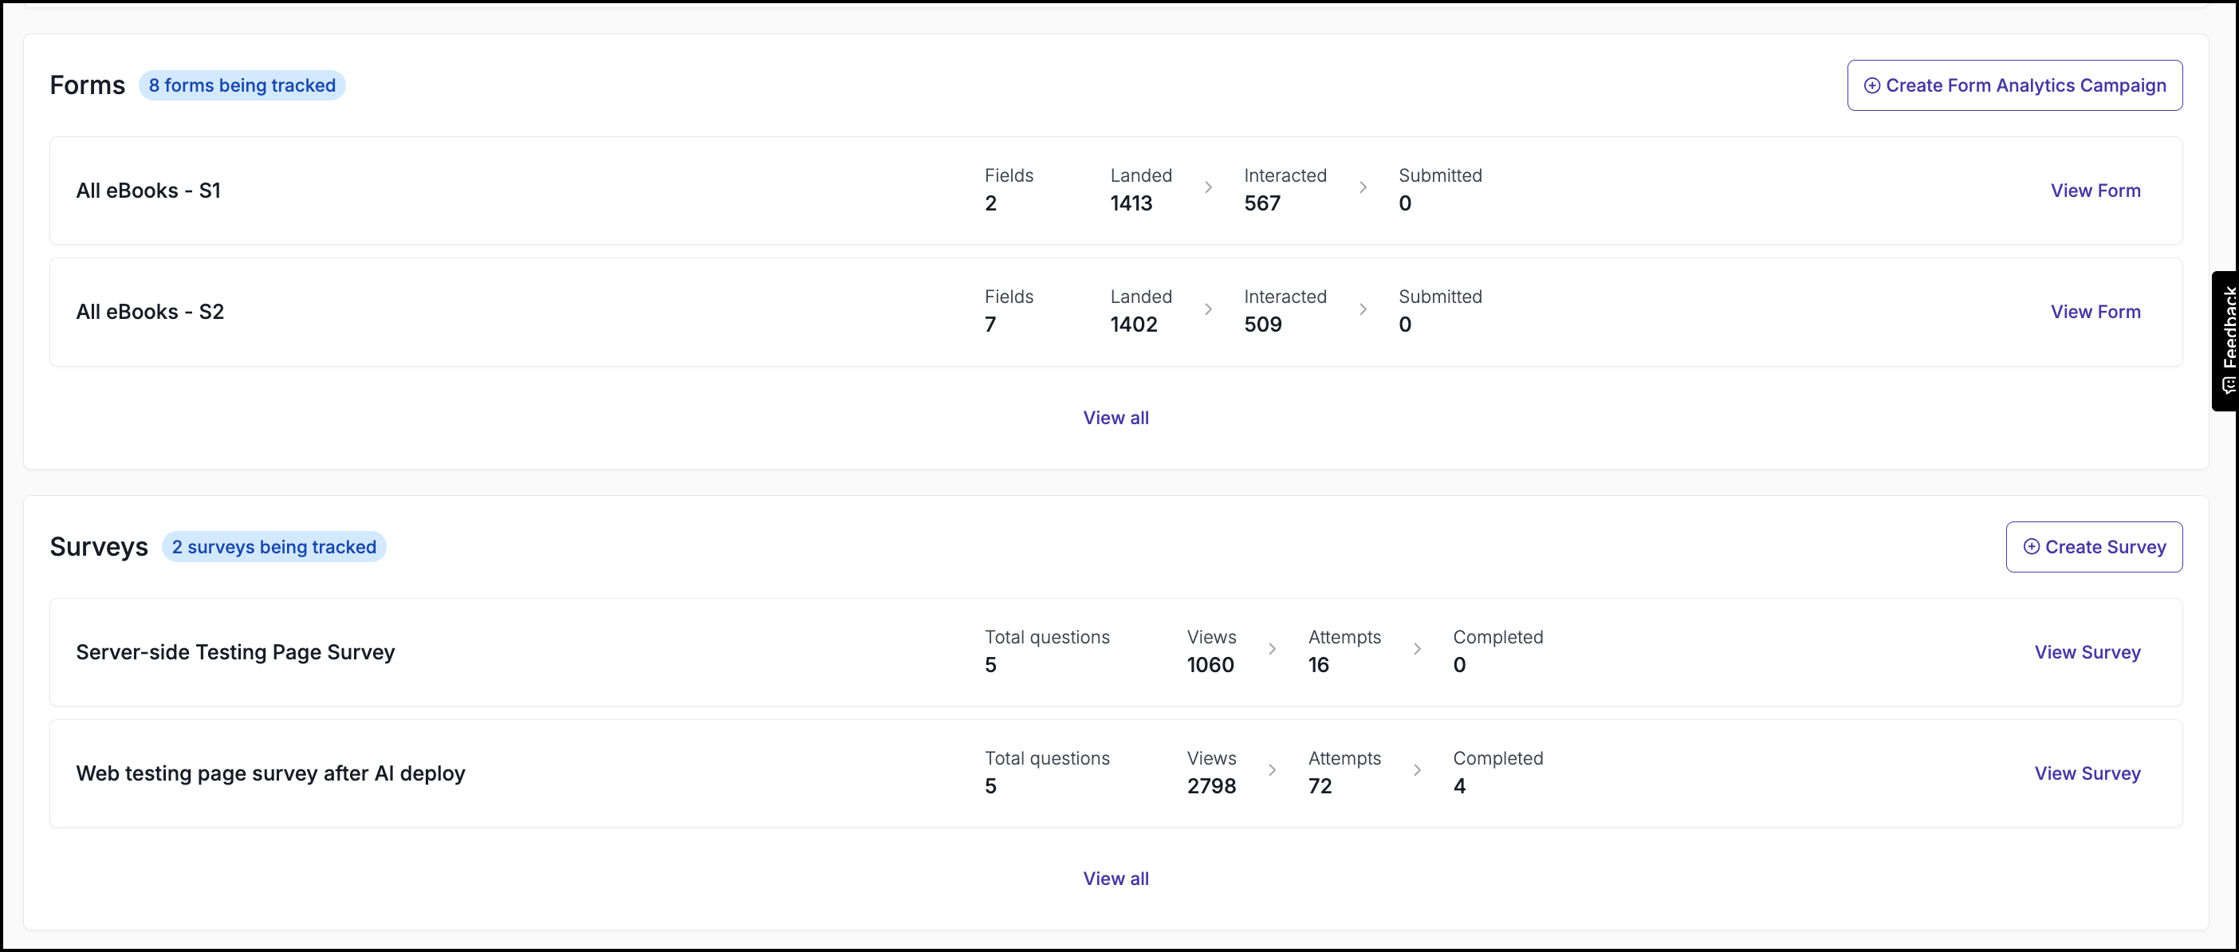
Task: Click Surveys section heading
Action: (x=98, y=547)
